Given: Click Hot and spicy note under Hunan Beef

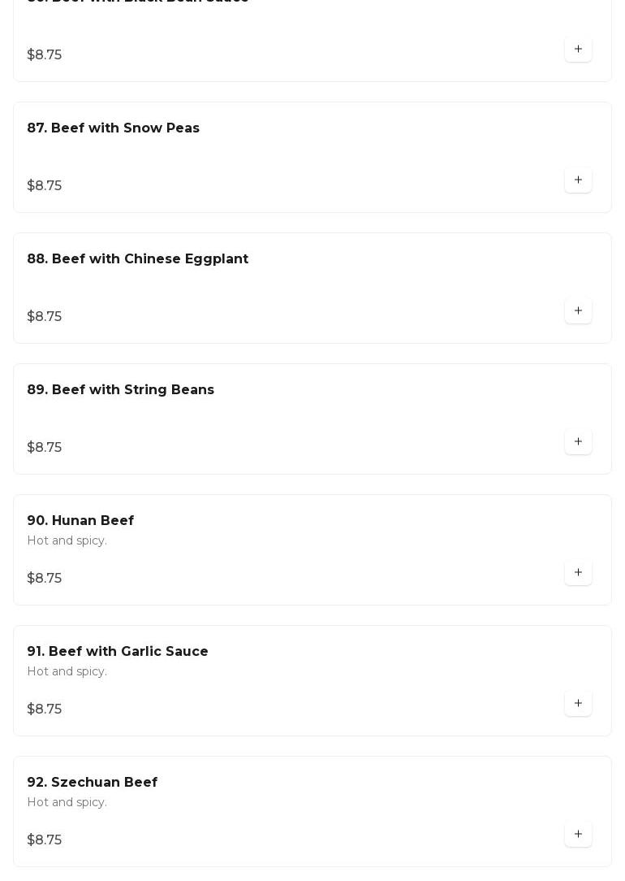Looking at the screenshot, I should [x=67, y=541].
